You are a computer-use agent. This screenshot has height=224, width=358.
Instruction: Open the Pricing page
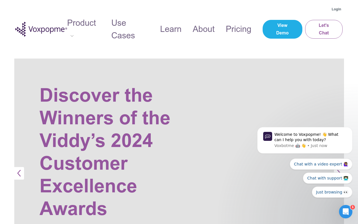(238, 29)
